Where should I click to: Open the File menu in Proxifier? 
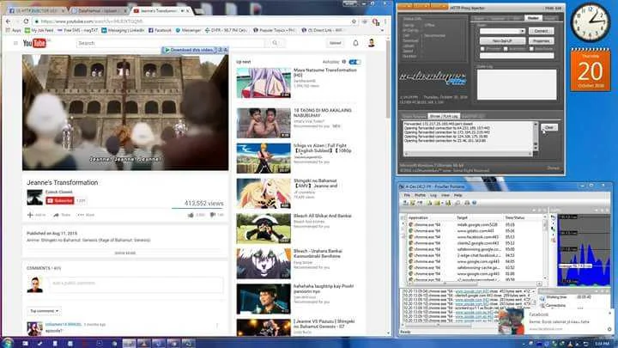click(407, 195)
